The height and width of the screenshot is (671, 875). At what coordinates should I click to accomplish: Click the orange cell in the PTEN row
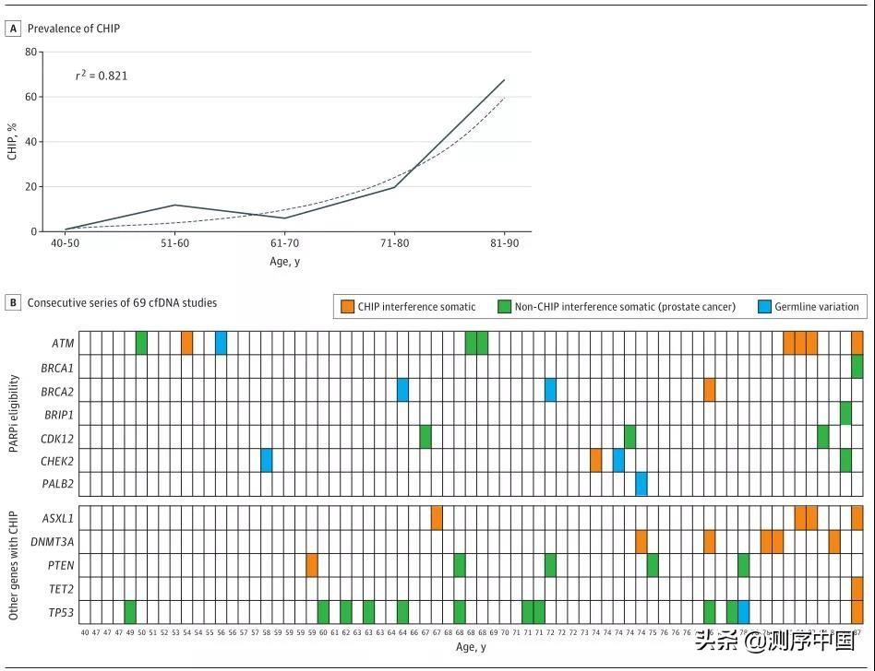(x=312, y=565)
